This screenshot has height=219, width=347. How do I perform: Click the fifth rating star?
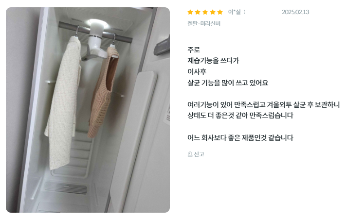coord(220,12)
